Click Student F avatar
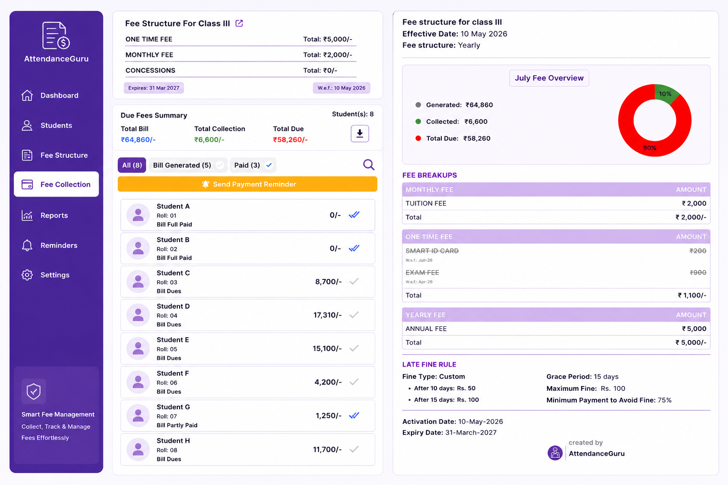 138,382
